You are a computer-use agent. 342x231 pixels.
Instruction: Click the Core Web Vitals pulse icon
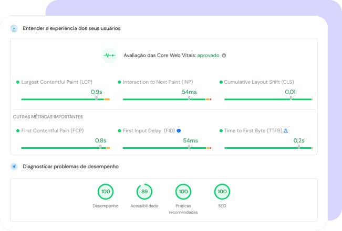click(109, 55)
